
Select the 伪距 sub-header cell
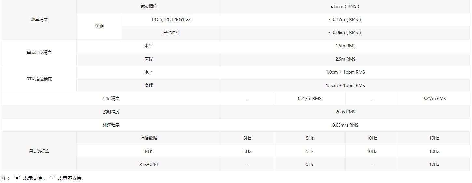[x=99, y=26]
